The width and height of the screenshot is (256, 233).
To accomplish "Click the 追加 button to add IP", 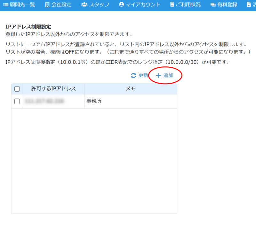I will tap(164, 75).
